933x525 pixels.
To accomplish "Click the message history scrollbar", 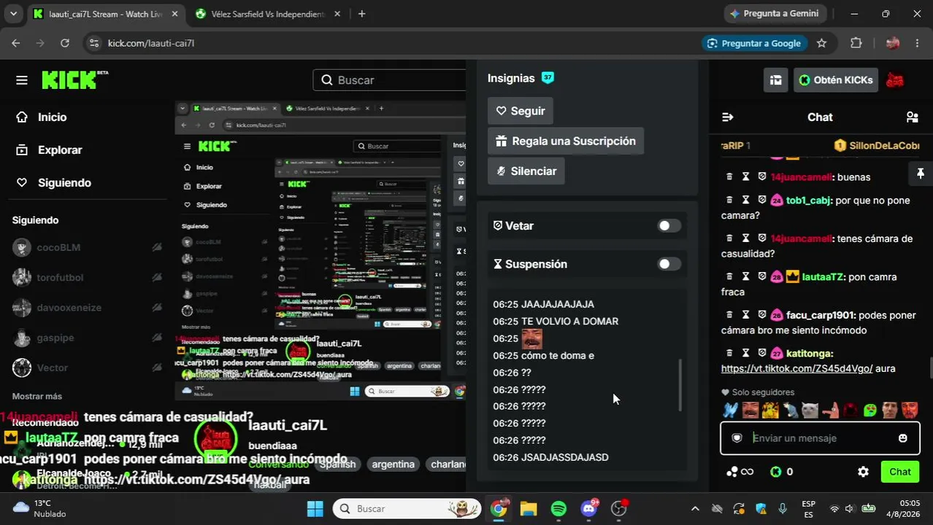I will [680, 384].
